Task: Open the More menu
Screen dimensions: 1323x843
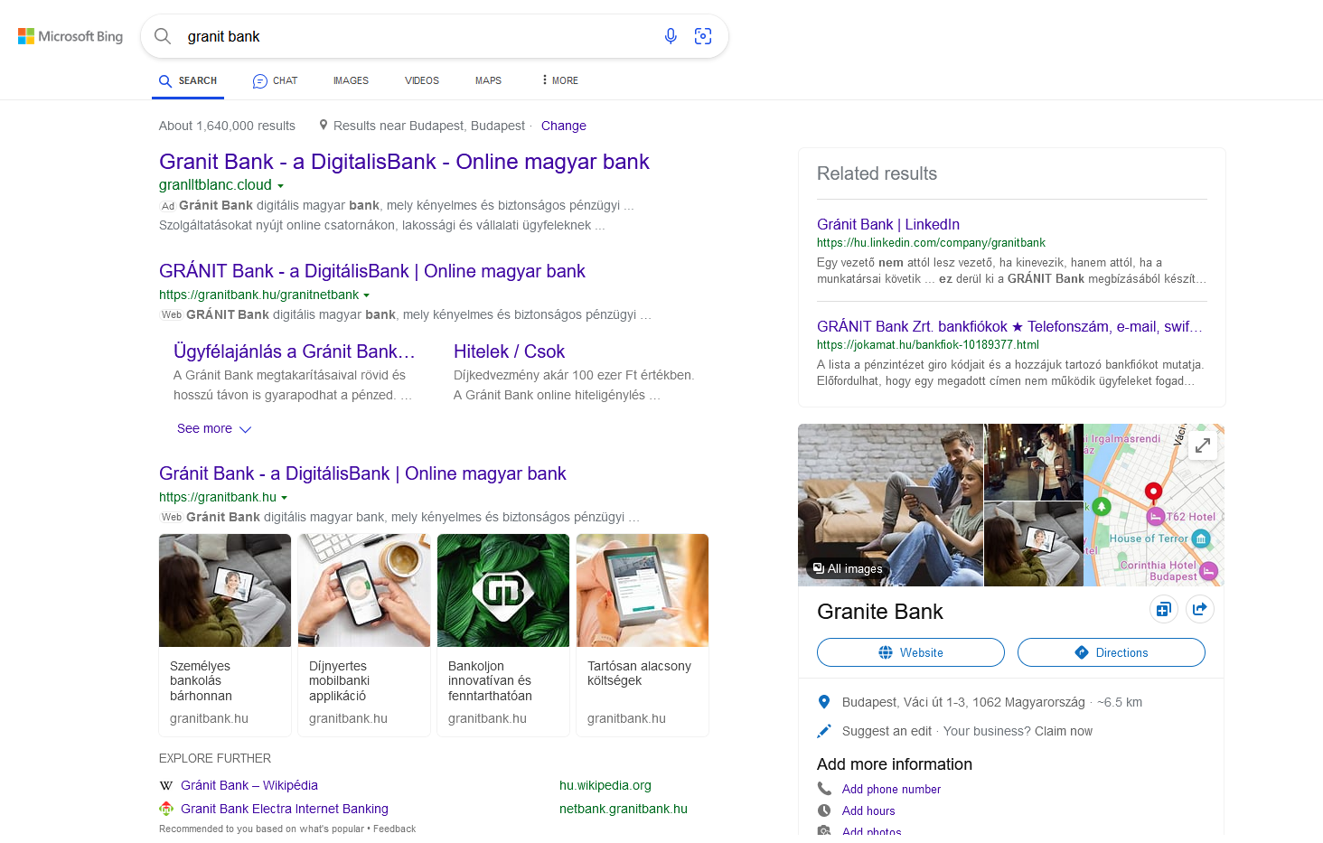Action: (559, 80)
